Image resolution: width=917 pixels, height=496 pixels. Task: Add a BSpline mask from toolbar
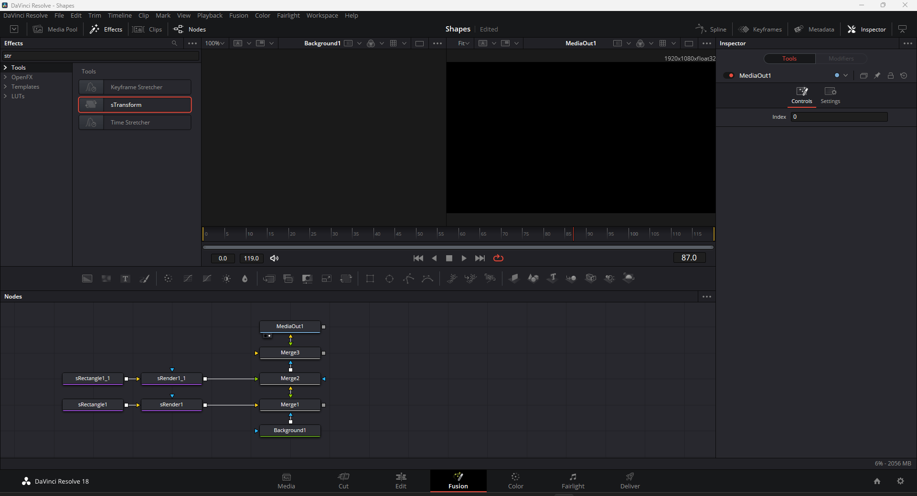click(x=427, y=279)
